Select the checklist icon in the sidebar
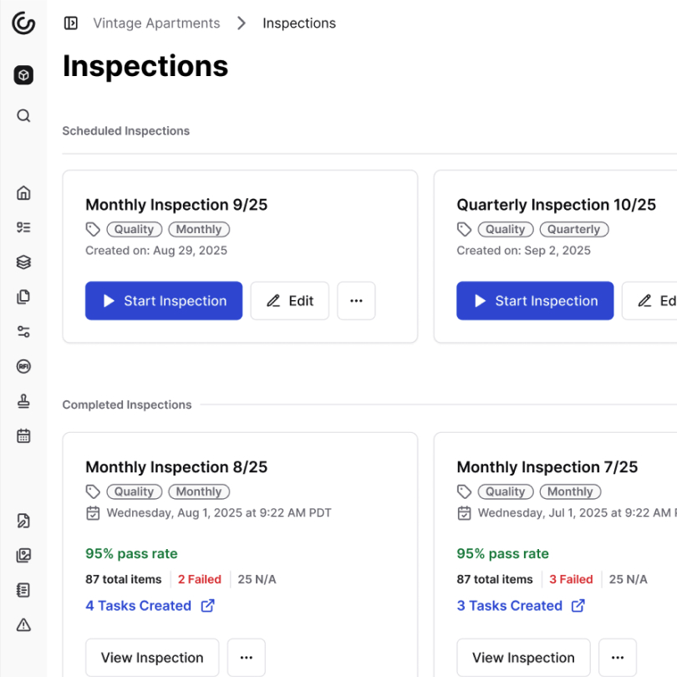 pos(23,227)
